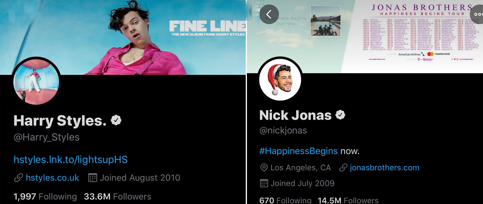View Nick Jonas' 670 Following list
The height and width of the screenshot is (204, 483).
click(286, 201)
